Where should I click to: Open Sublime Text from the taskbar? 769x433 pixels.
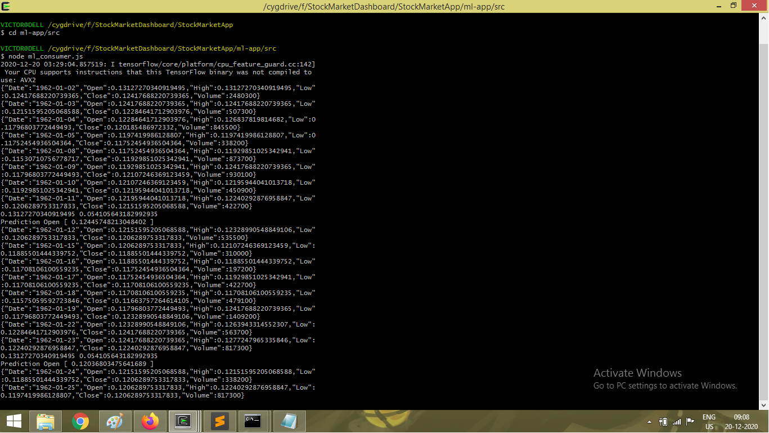pyautogui.click(x=219, y=421)
